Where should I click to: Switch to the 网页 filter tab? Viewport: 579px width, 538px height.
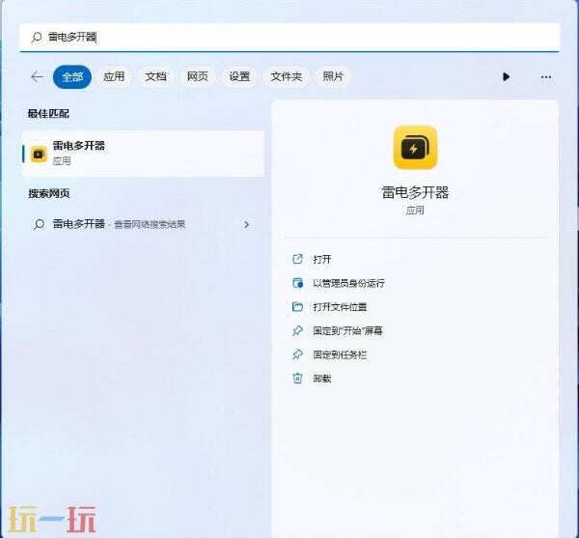click(198, 76)
